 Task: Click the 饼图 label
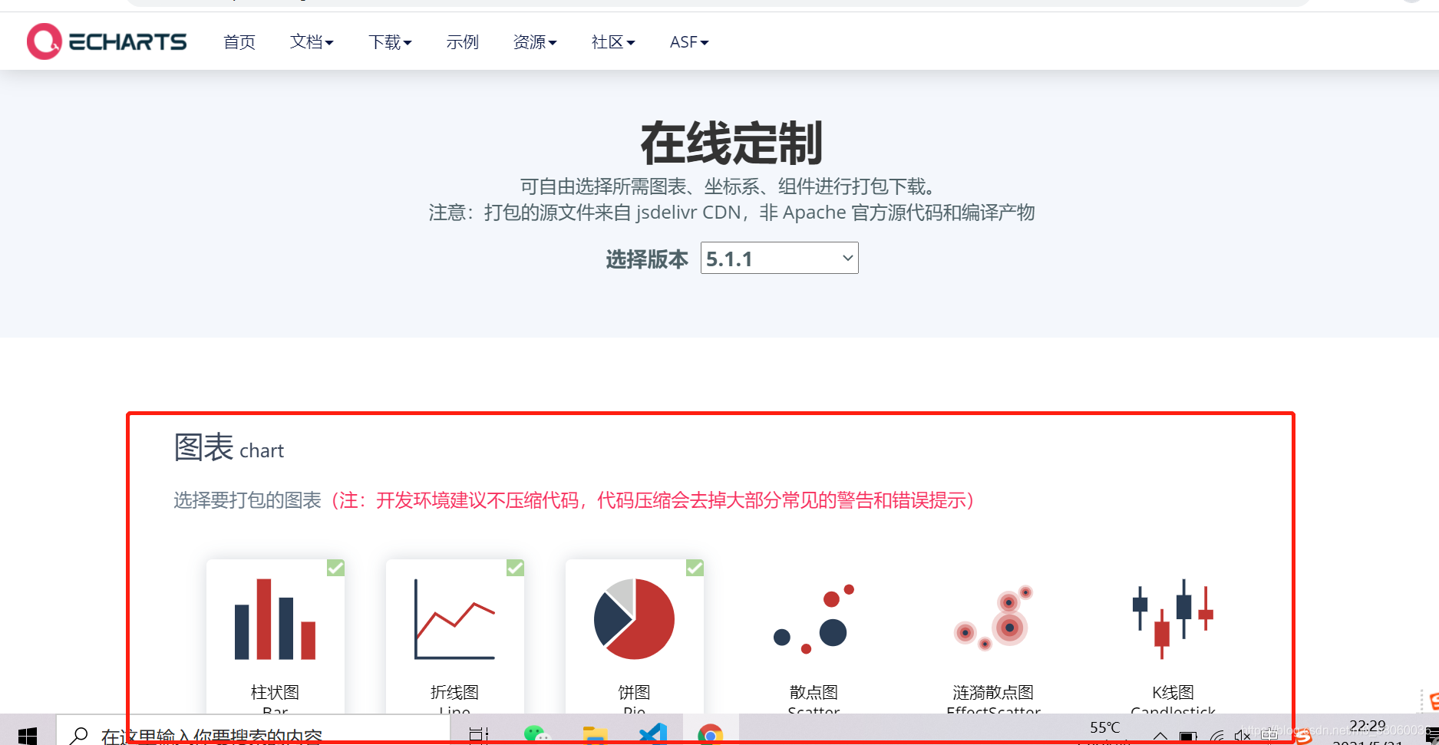click(634, 692)
